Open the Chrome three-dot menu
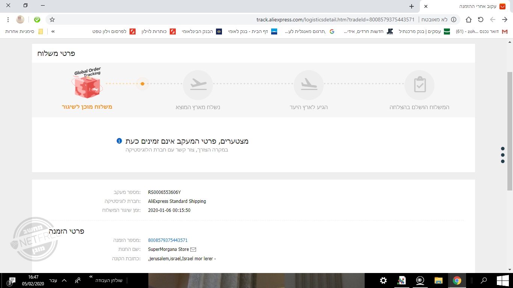This screenshot has width=513, height=288. (8, 19)
